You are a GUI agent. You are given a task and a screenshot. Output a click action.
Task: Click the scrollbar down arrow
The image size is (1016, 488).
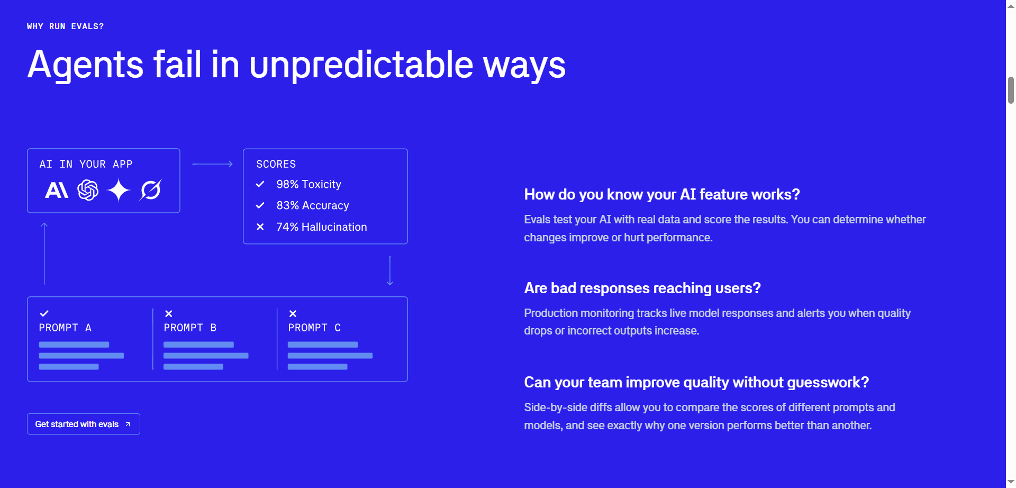click(x=1010, y=482)
